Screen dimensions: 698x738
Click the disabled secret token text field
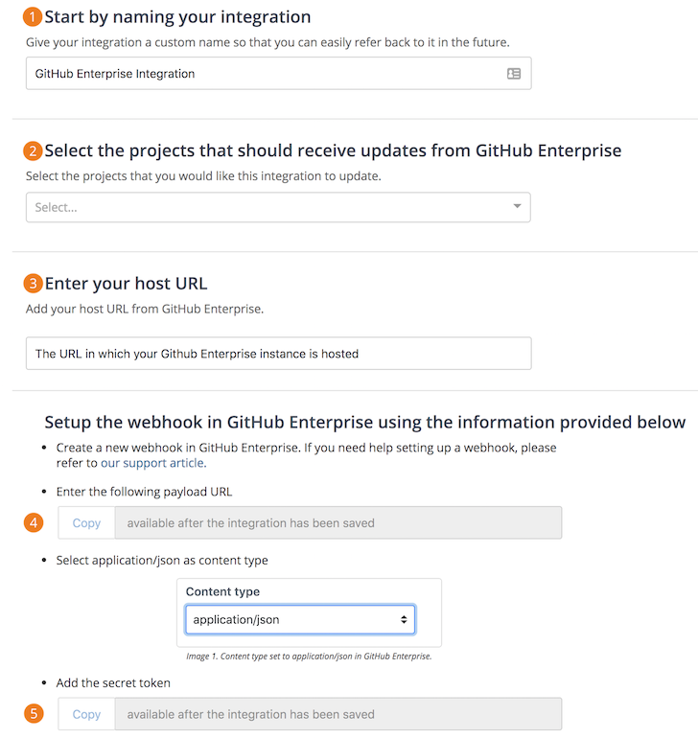(x=337, y=714)
